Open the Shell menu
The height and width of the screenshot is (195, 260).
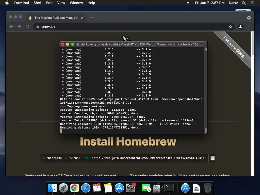click(38, 3)
